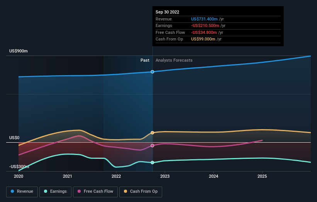
Task: Click the orange Cash From Op data point marker
Action: click(153, 133)
